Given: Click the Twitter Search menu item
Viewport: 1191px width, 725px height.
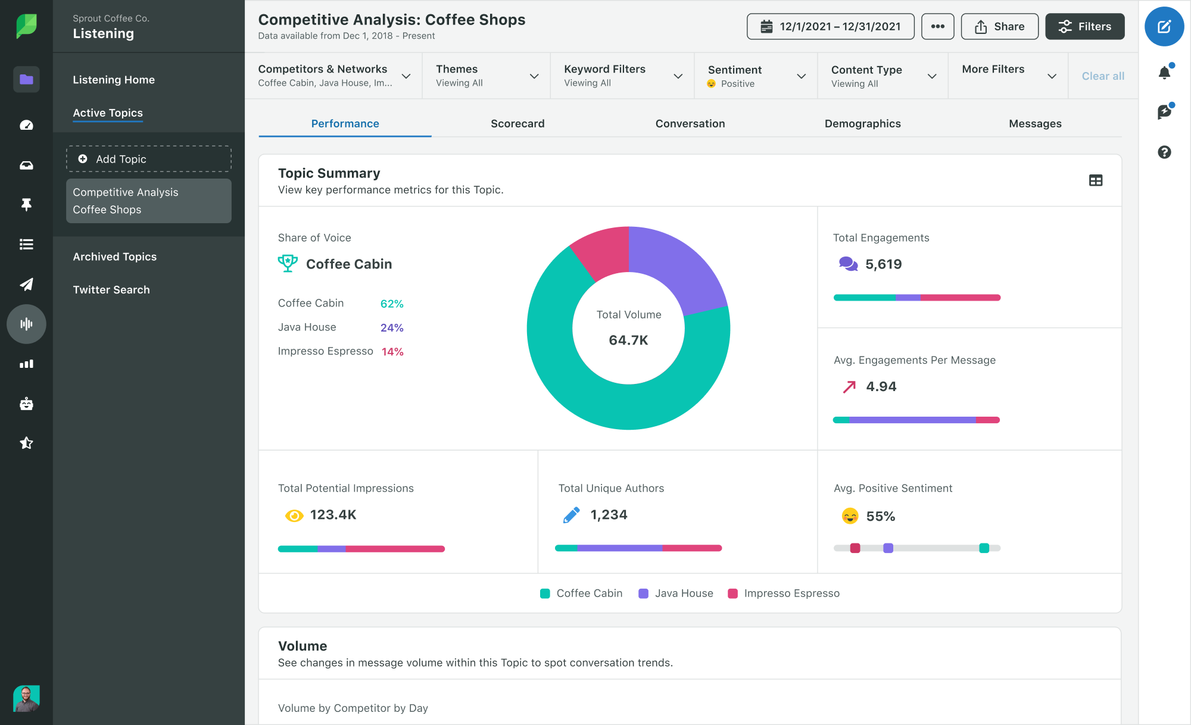Looking at the screenshot, I should (110, 289).
